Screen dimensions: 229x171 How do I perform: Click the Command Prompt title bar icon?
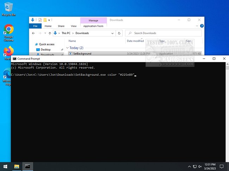click(x=14, y=59)
